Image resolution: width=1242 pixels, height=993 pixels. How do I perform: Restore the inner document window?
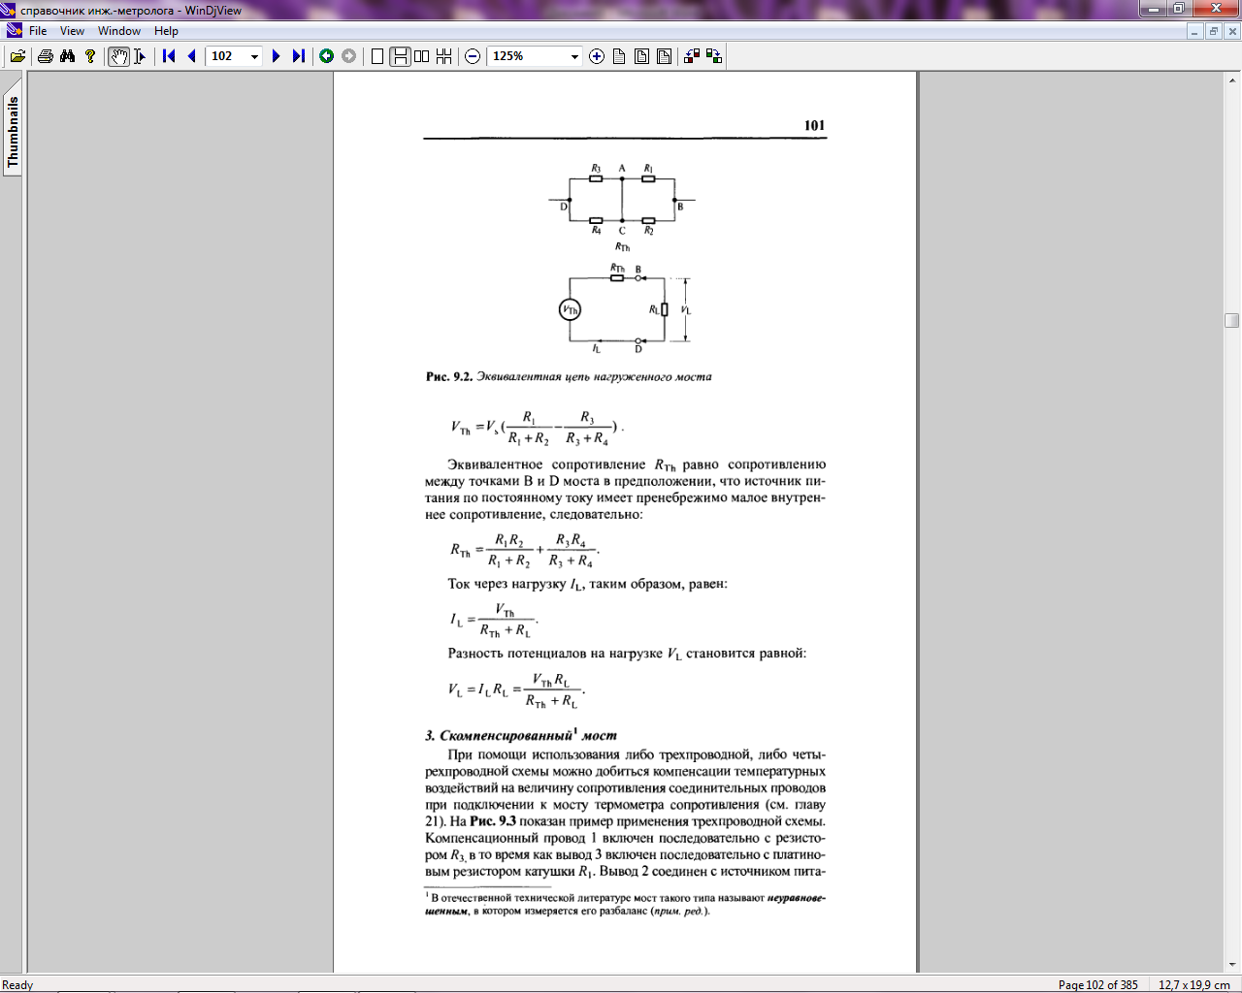click(1213, 31)
